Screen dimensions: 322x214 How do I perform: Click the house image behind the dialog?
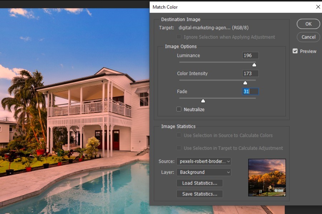point(72,107)
